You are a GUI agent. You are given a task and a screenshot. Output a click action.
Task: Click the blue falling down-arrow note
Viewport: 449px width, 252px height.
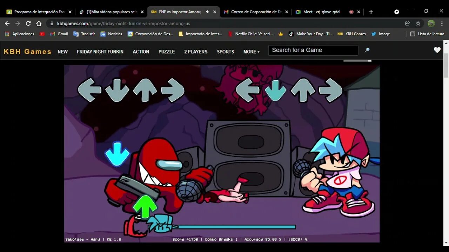pos(117,154)
